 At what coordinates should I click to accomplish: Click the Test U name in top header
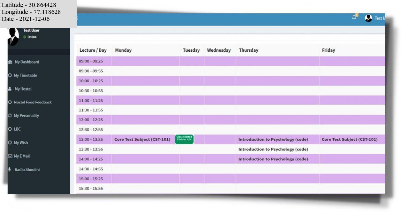pos(380,18)
